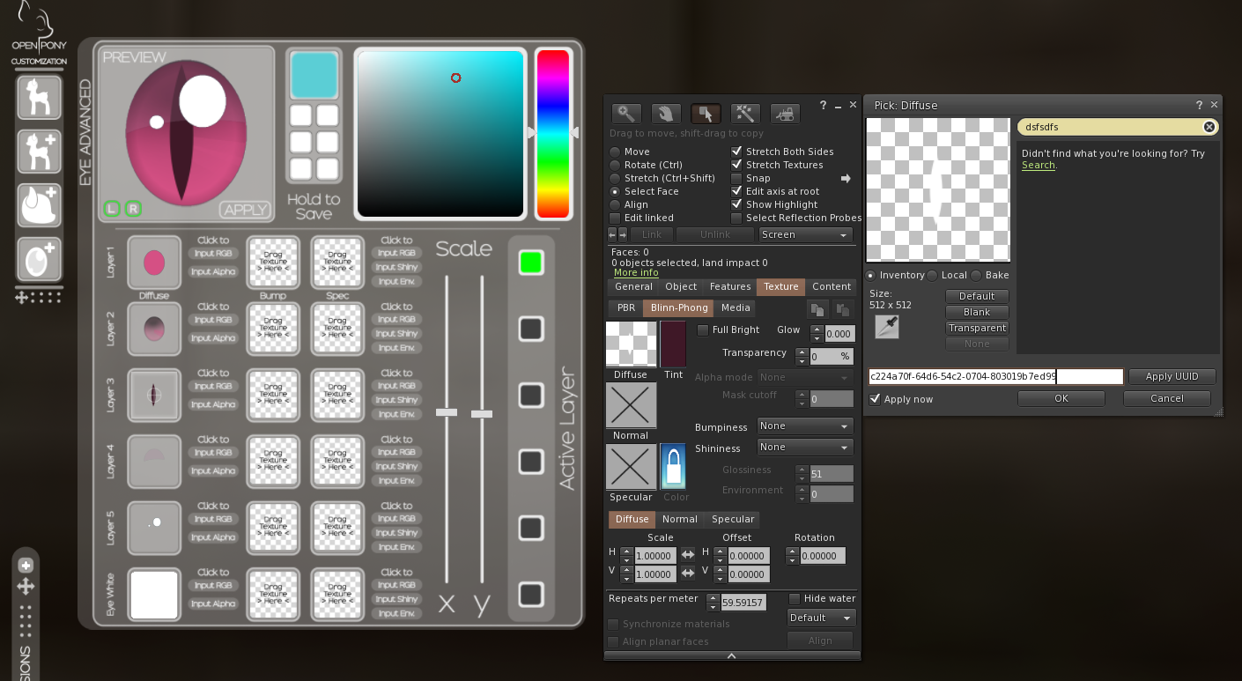
Task: Select the Land bulldozer tool
Action: 785,113
